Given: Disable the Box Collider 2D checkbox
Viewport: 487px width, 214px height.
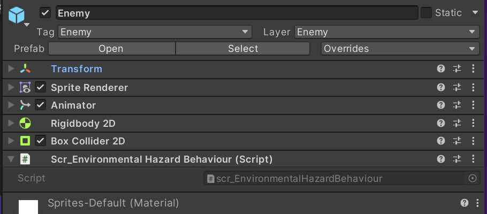Looking at the screenshot, I should pos(41,141).
